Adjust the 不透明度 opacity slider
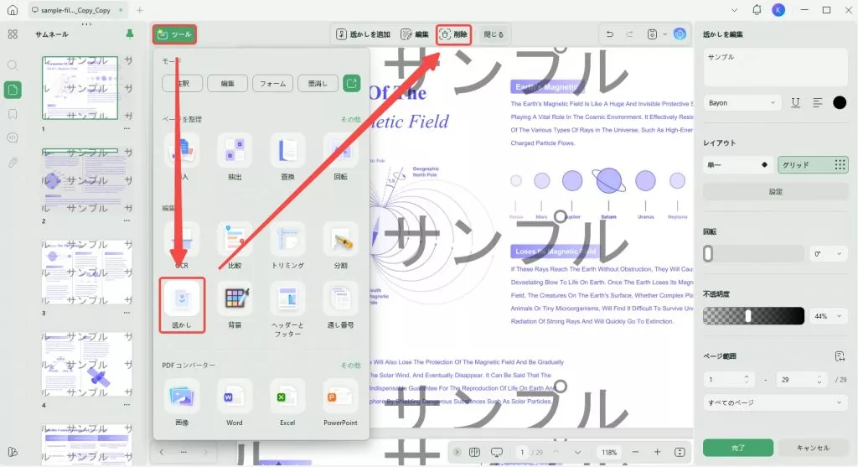 point(753,316)
